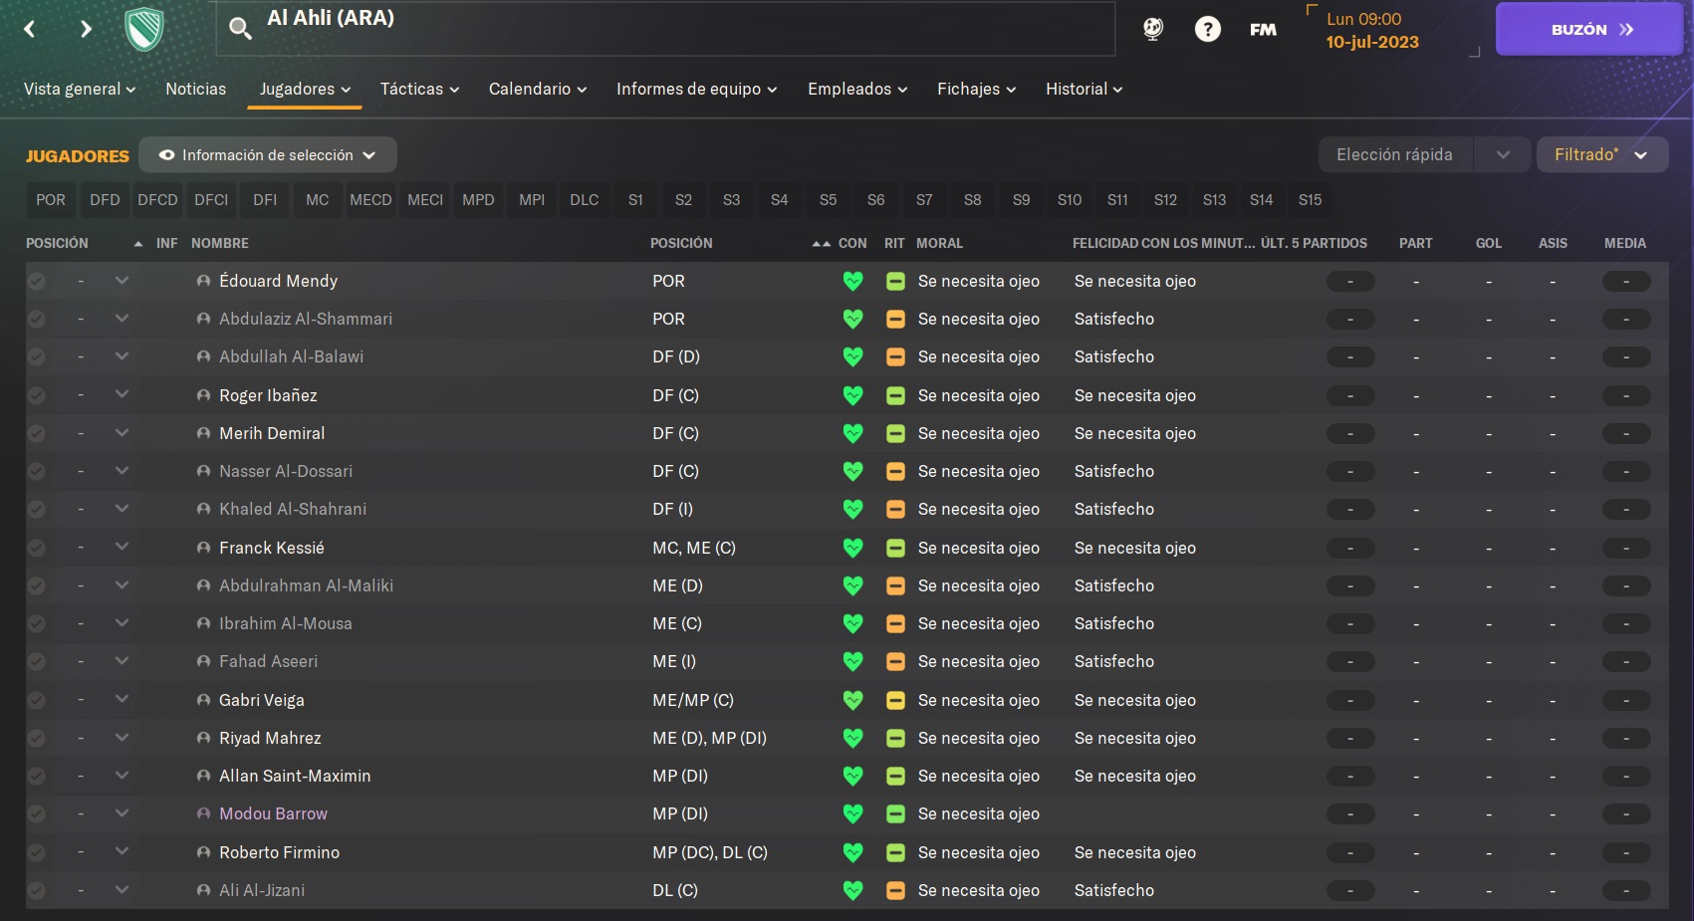This screenshot has width=1694, height=921.
Task: Open Franck Kessié's player info icon
Action: 203,548
